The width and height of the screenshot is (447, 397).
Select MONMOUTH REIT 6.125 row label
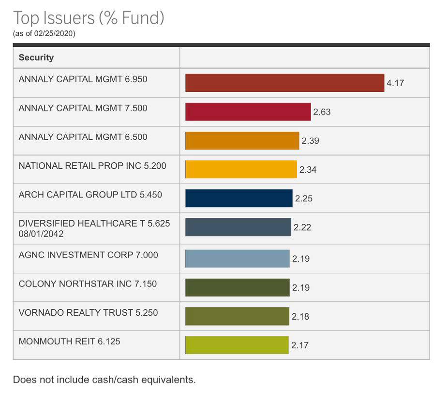point(69,341)
